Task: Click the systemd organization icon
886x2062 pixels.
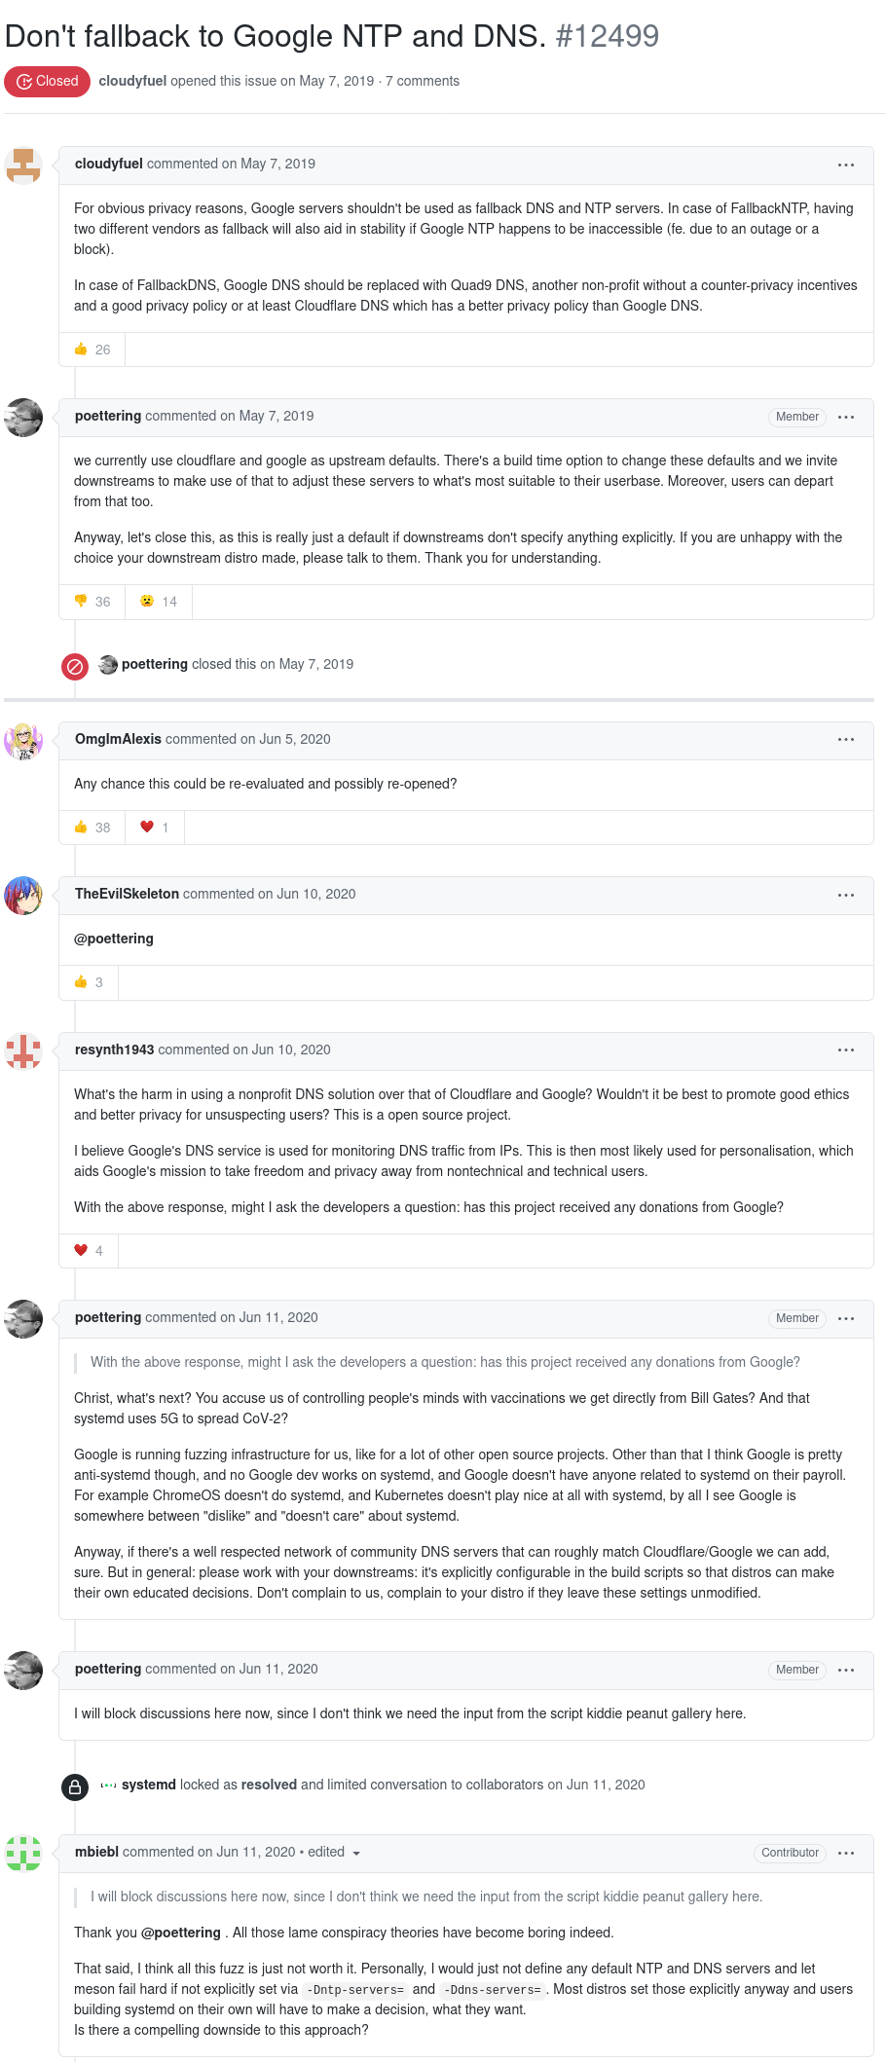Action: (109, 1786)
